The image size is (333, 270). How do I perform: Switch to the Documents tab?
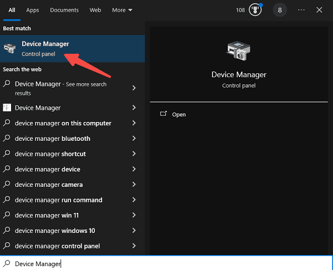coord(64,10)
